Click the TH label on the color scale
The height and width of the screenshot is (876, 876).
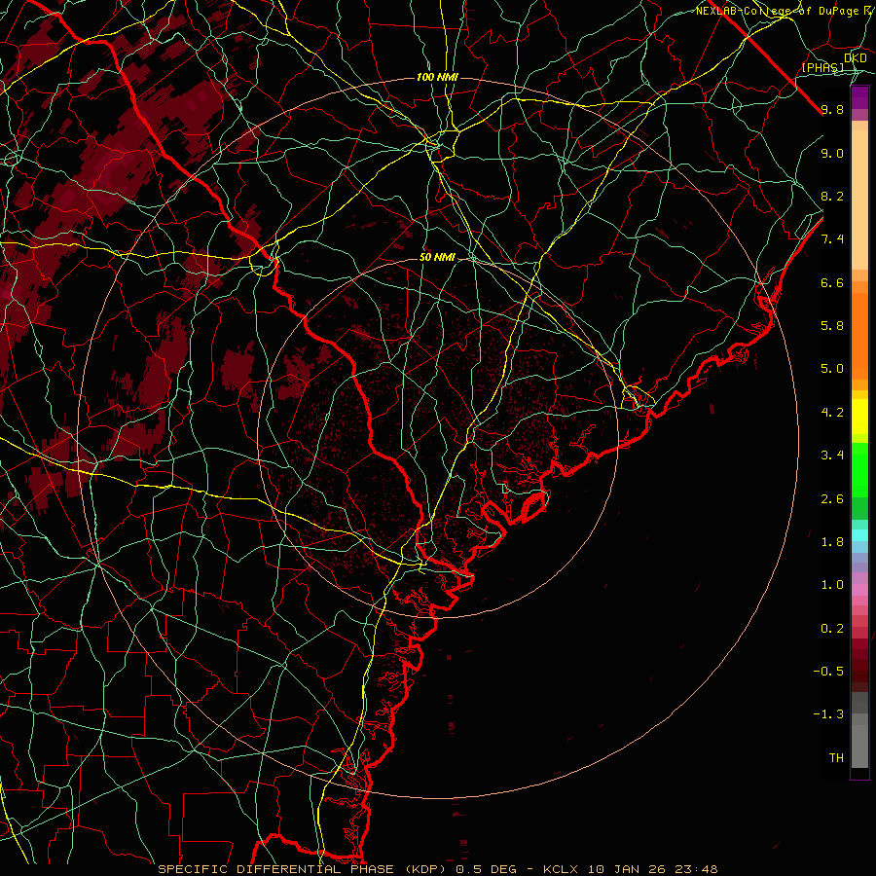(x=836, y=758)
